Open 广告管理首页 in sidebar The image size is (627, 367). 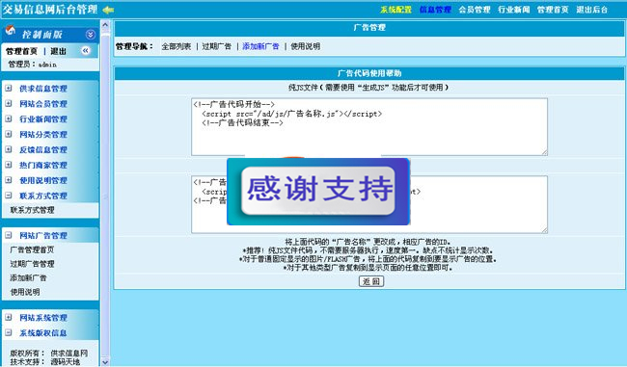coord(32,249)
